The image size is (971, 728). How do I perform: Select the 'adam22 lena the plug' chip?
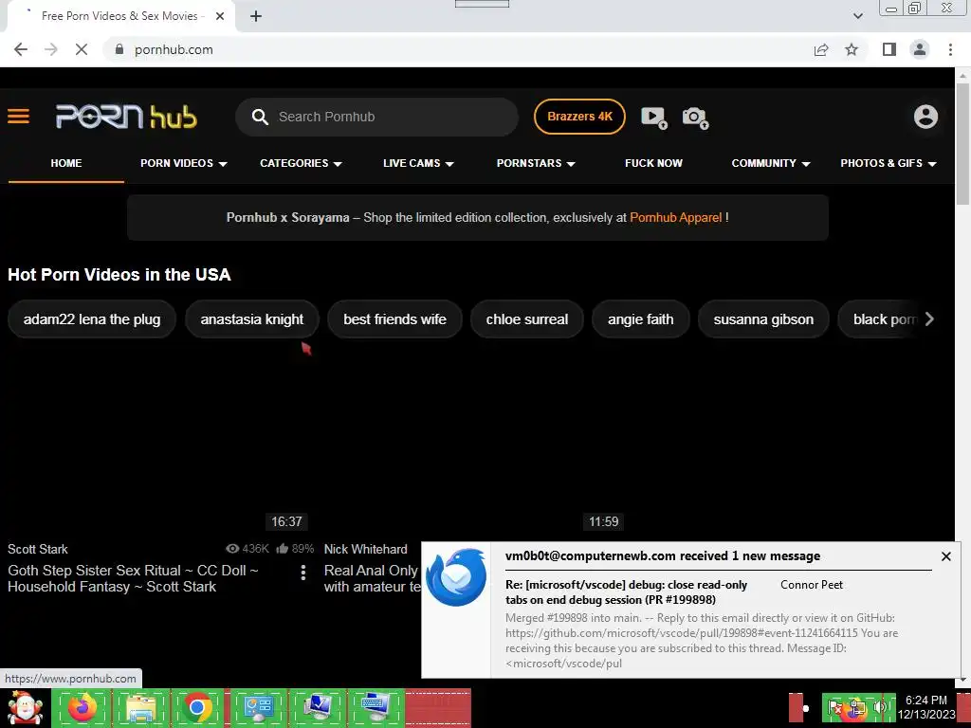(92, 319)
